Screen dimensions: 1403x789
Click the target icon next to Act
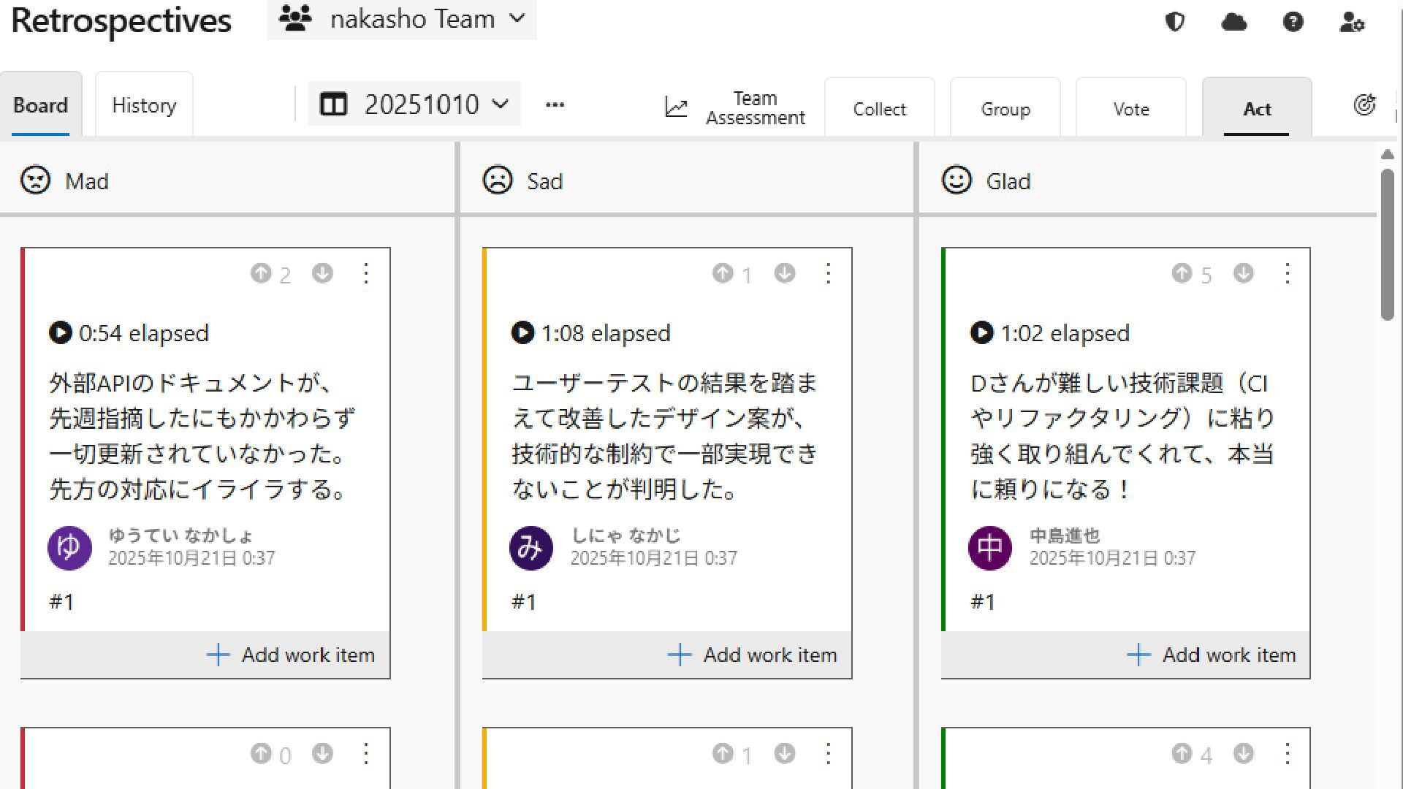(1364, 105)
